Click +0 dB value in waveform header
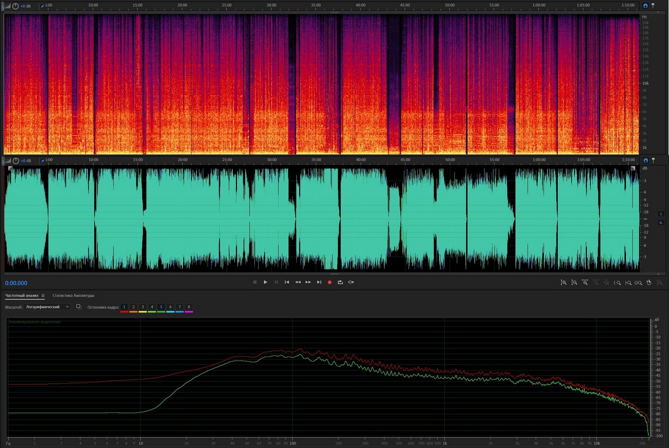 [x=26, y=161]
